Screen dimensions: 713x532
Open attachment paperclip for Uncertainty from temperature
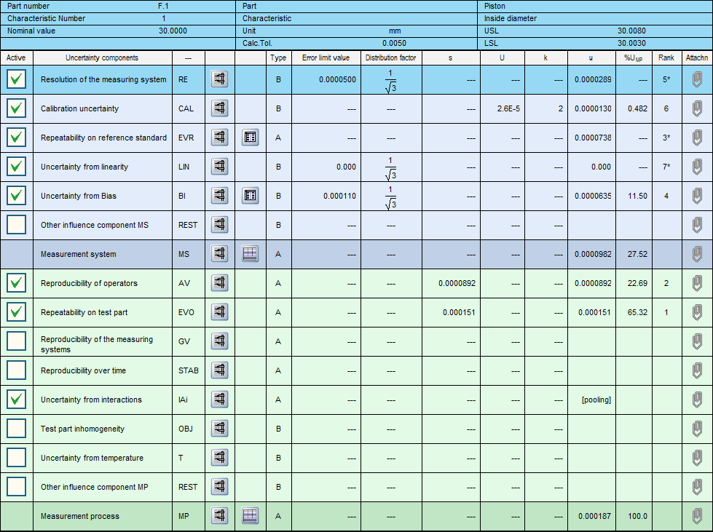pos(697,458)
